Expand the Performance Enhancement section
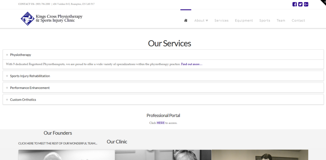 (x=163, y=88)
